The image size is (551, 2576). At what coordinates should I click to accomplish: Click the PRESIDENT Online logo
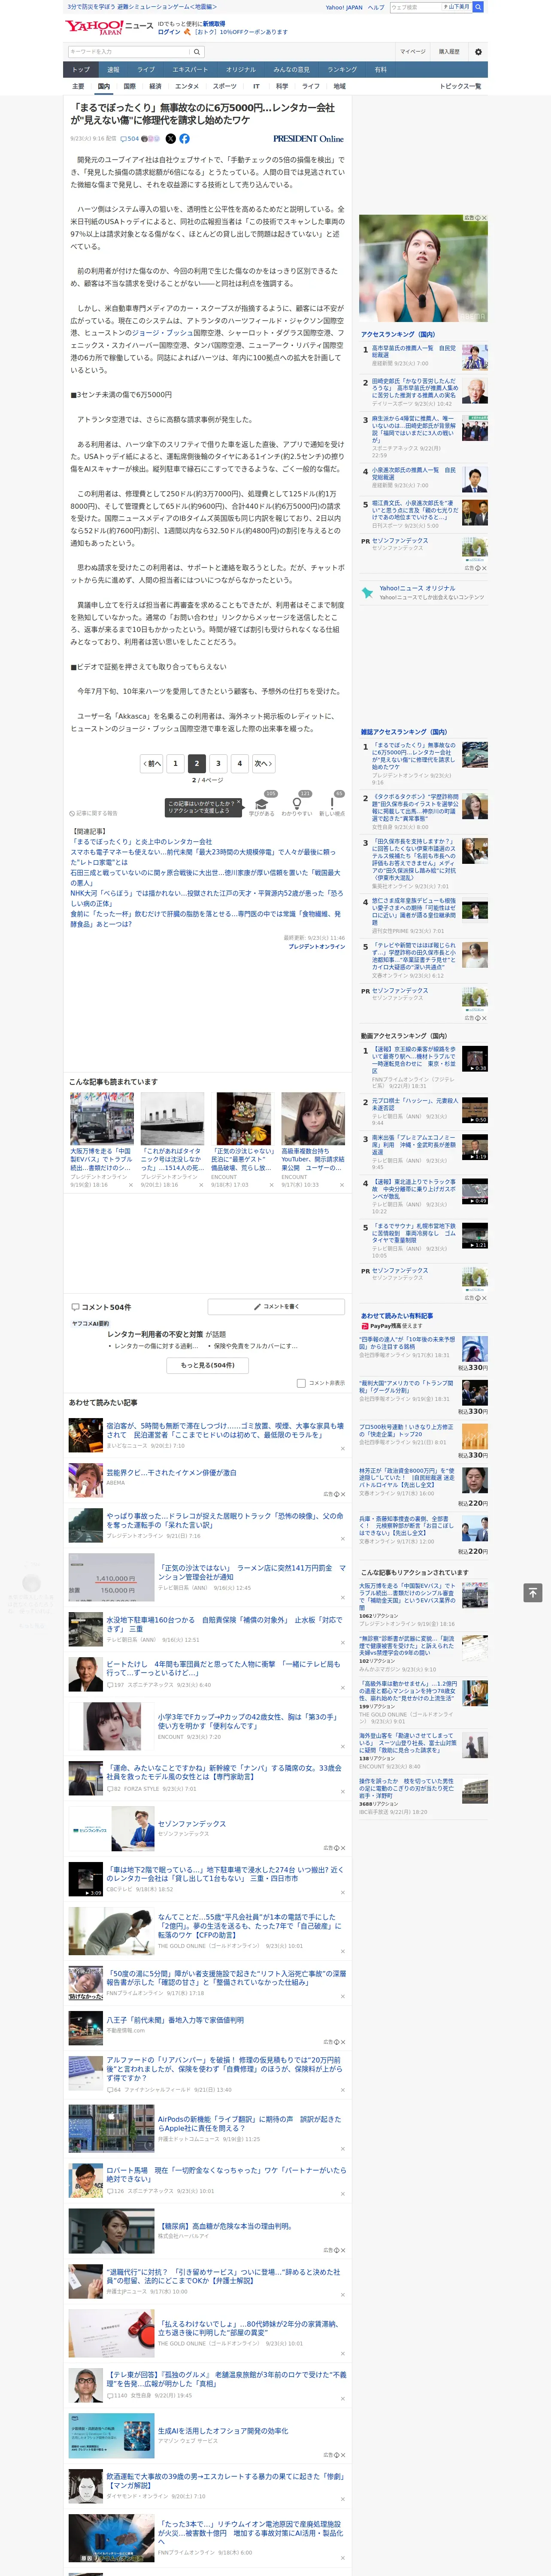[308, 139]
